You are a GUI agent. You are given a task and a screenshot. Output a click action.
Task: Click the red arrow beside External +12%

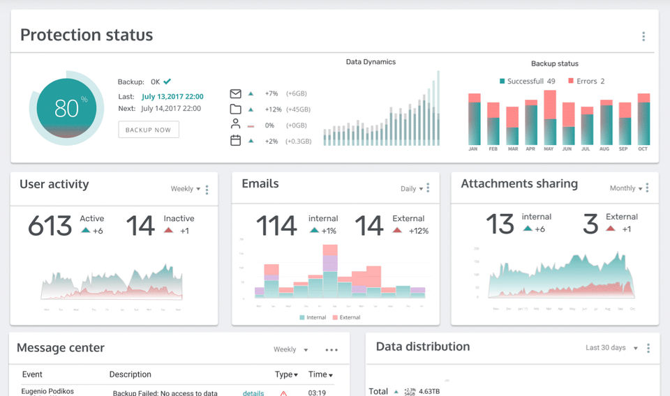pyautogui.click(x=397, y=231)
